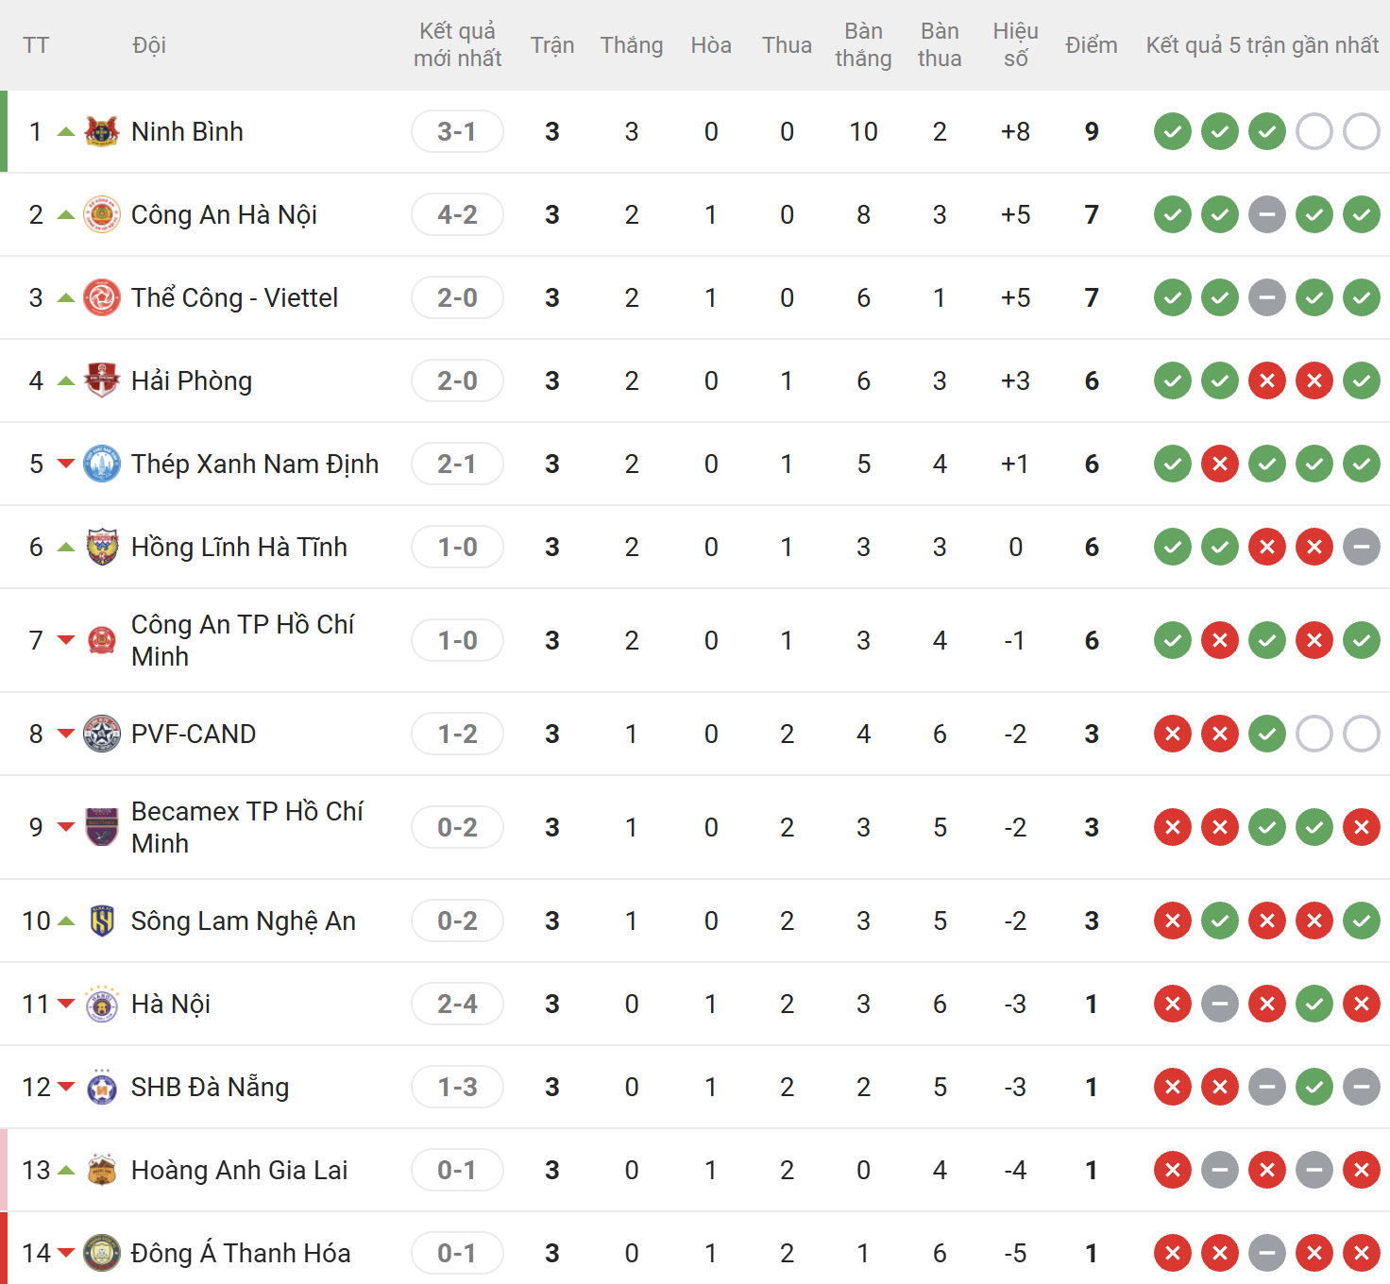Screen dimensions: 1390x1284
Task: Click the Bàn thắng column header
Action: [x=863, y=44]
